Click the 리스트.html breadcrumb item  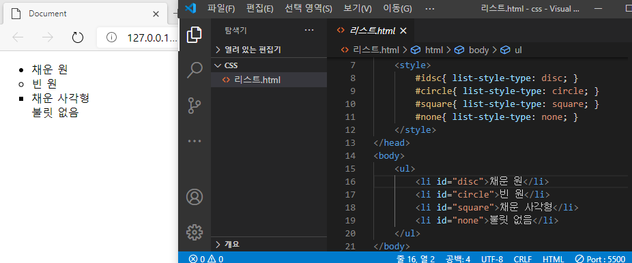370,50
